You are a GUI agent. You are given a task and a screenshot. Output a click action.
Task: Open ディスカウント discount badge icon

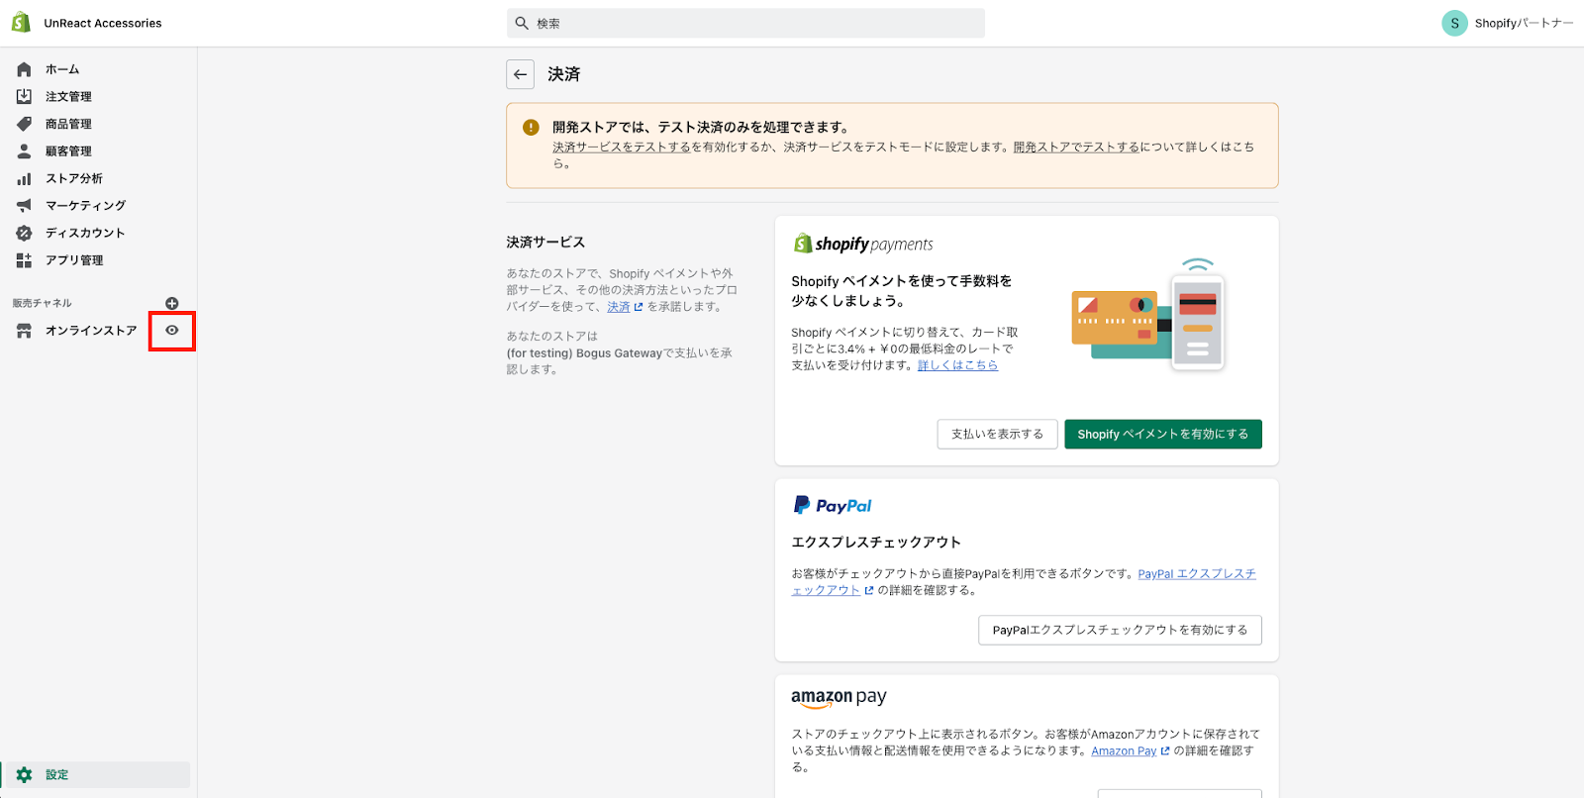point(24,233)
